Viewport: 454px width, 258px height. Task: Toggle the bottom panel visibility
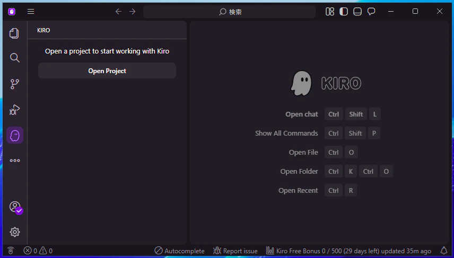tap(357, 11)
